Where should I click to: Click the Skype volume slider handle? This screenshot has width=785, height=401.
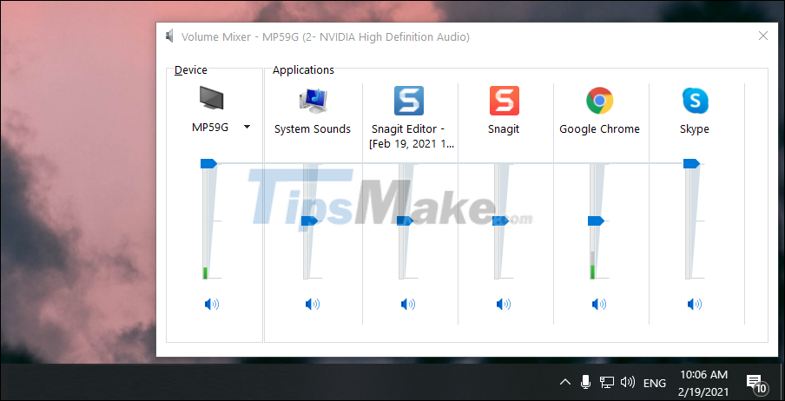point(691,164)
